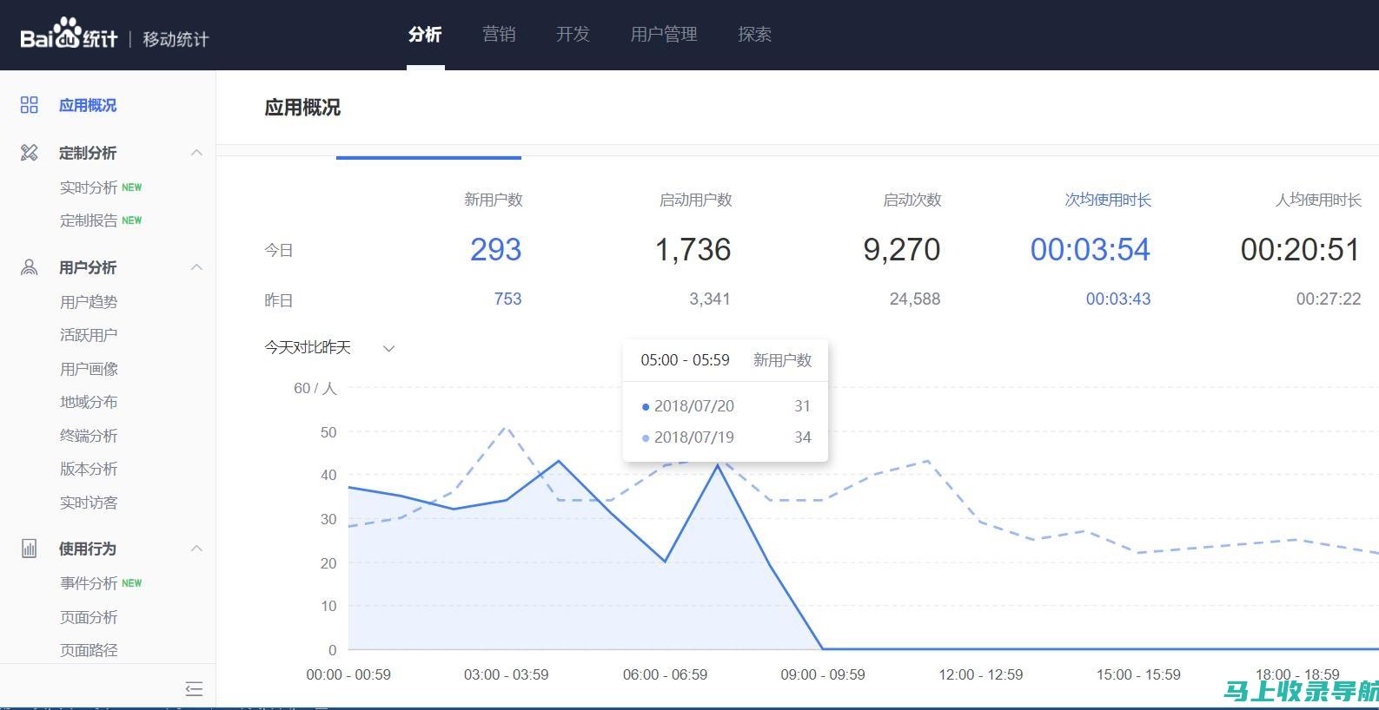Screen dimensions: 1379x710
Task: Open 应用概况 grid icon in sidebar
Action: 30,105
